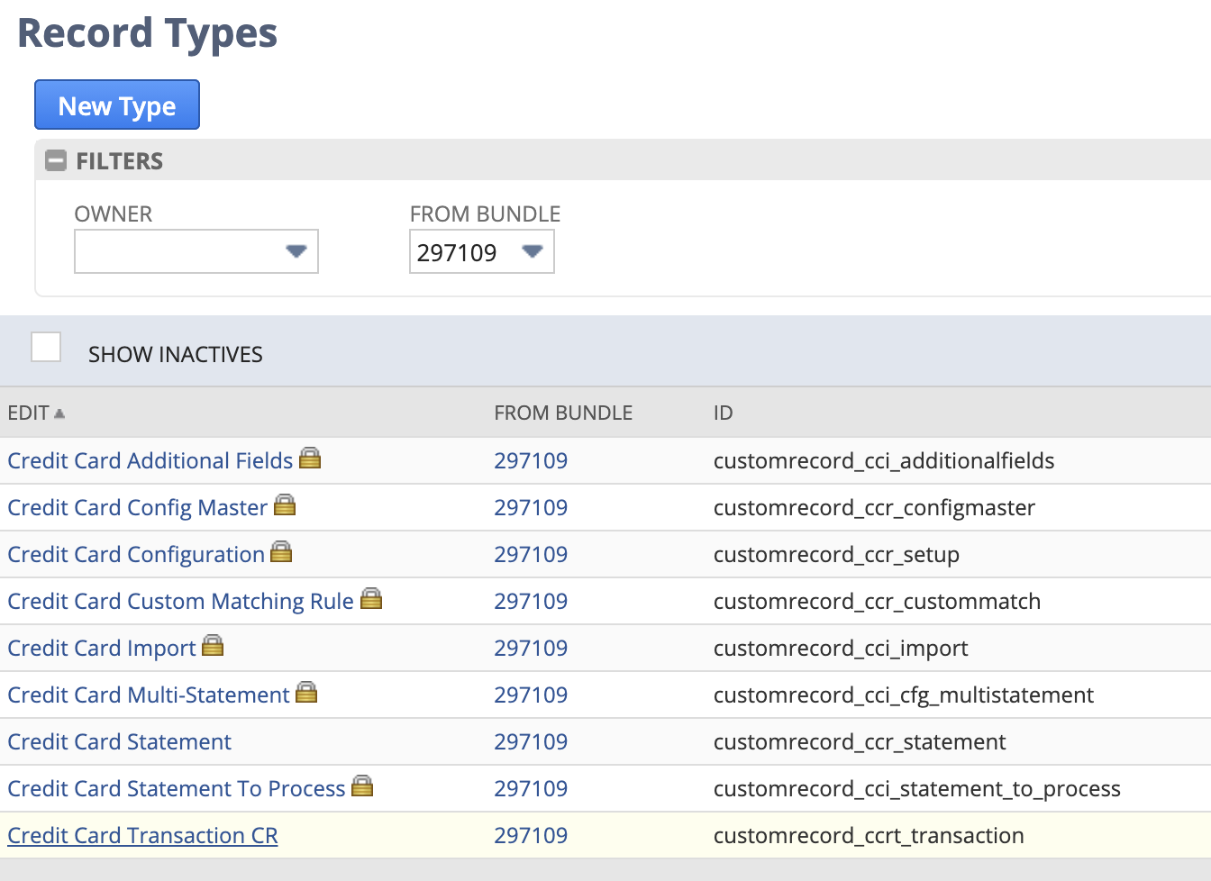The width and height of the screenshot is (1211, 881).
Task: Open Credit Card Custom Matching Rule link
Action: pyautogui.click(x=181, y=601)
